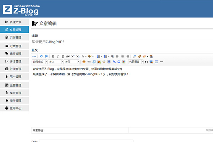Screen dimensions: 213x142
Task: Toggle HTML source view icon
Action: pos(34,56)
